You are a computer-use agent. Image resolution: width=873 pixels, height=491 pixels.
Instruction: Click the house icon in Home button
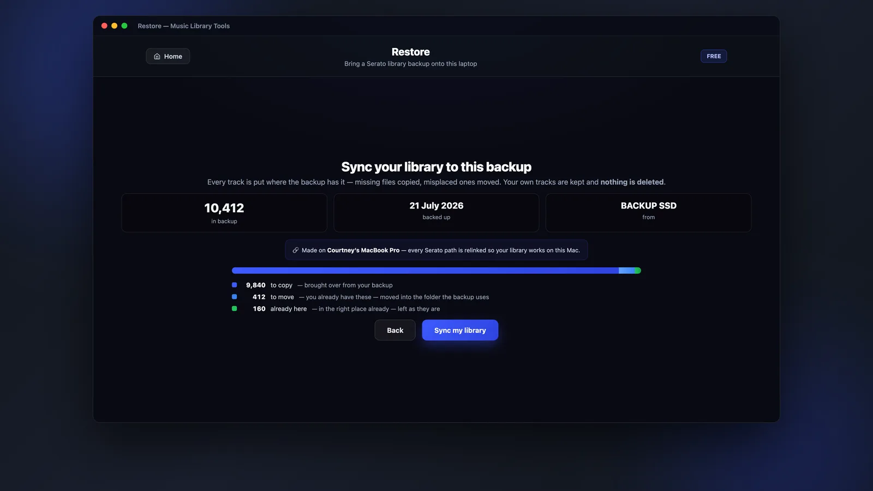(157, 56)
